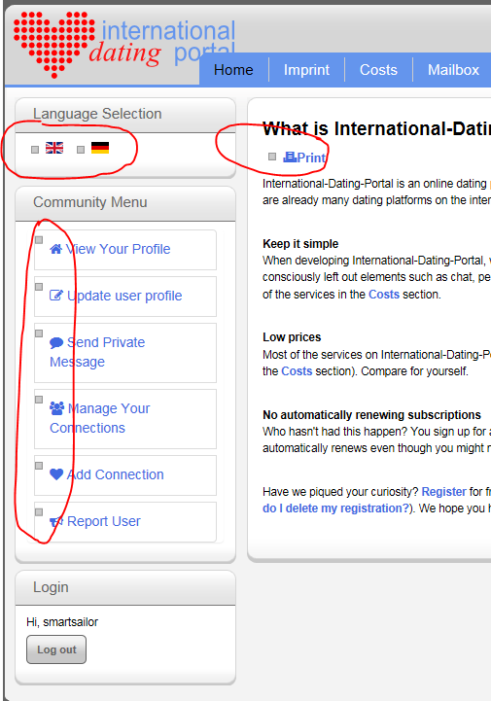Screen dimensions: 491x701
Task: Click the Community Menu heading
Action: click(89, 202)
